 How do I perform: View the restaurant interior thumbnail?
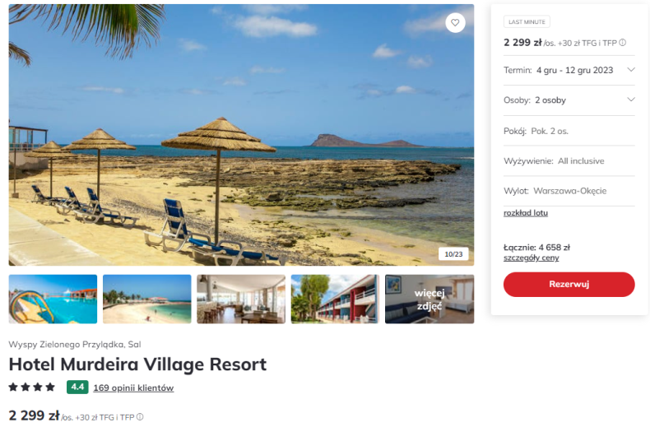click(241, 299)
